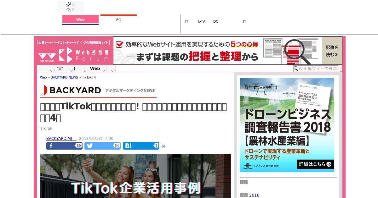Screen dimensions: 378x198
Task: Select the pink Web tab at top
Action: tap(80, 19)
